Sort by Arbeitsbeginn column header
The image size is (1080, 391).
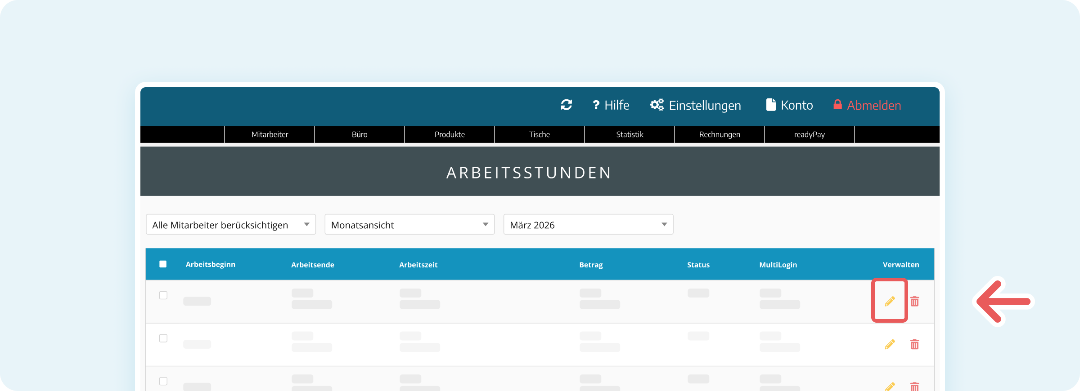pos(210,264)
